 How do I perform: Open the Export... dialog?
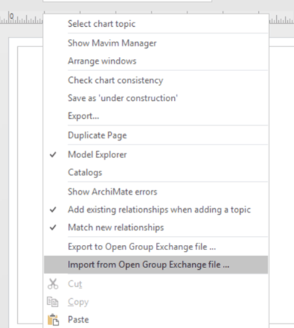pyautogui.click(x=83, y=116)
